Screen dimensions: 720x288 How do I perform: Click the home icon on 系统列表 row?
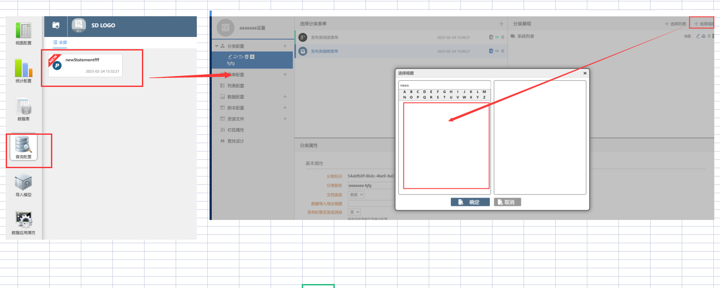coord(703,36)
